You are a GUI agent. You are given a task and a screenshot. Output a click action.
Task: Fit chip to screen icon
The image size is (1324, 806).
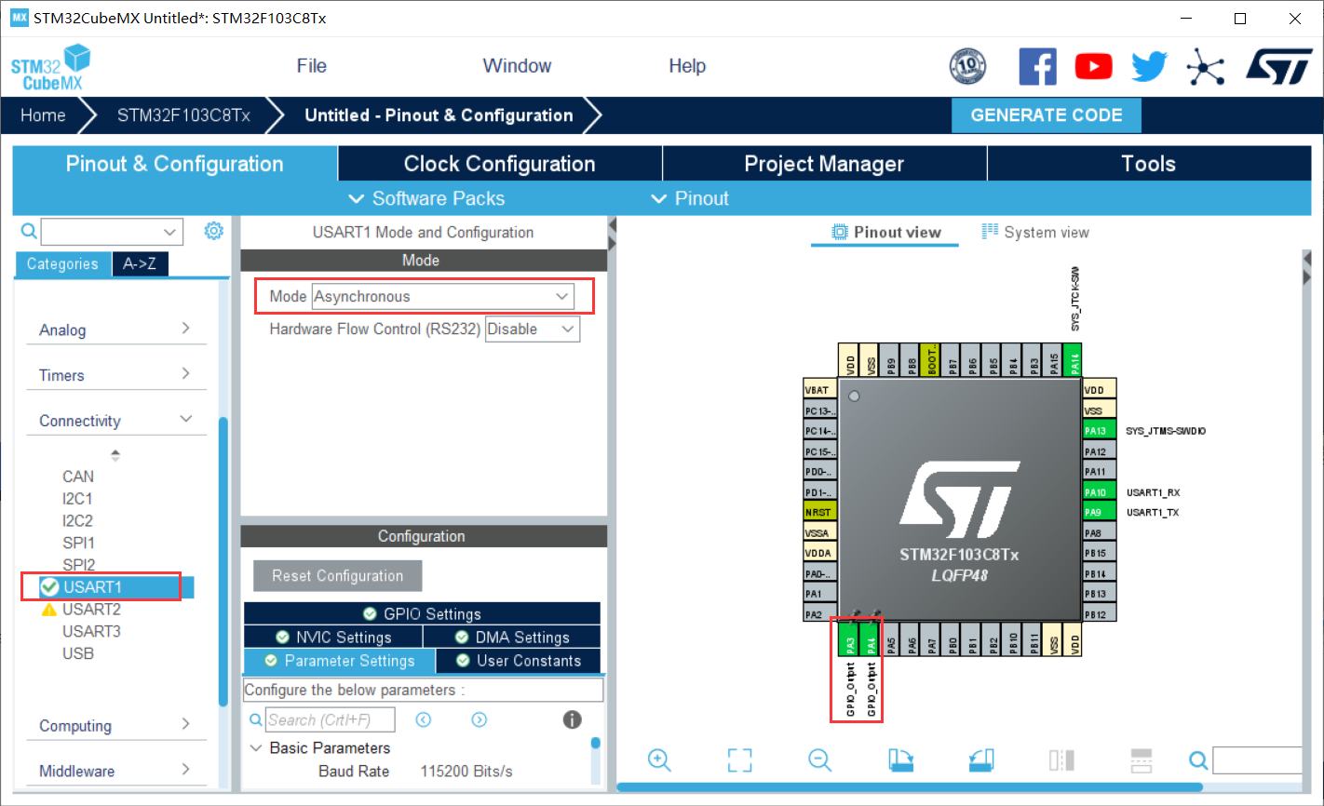[x=739, y=760]
